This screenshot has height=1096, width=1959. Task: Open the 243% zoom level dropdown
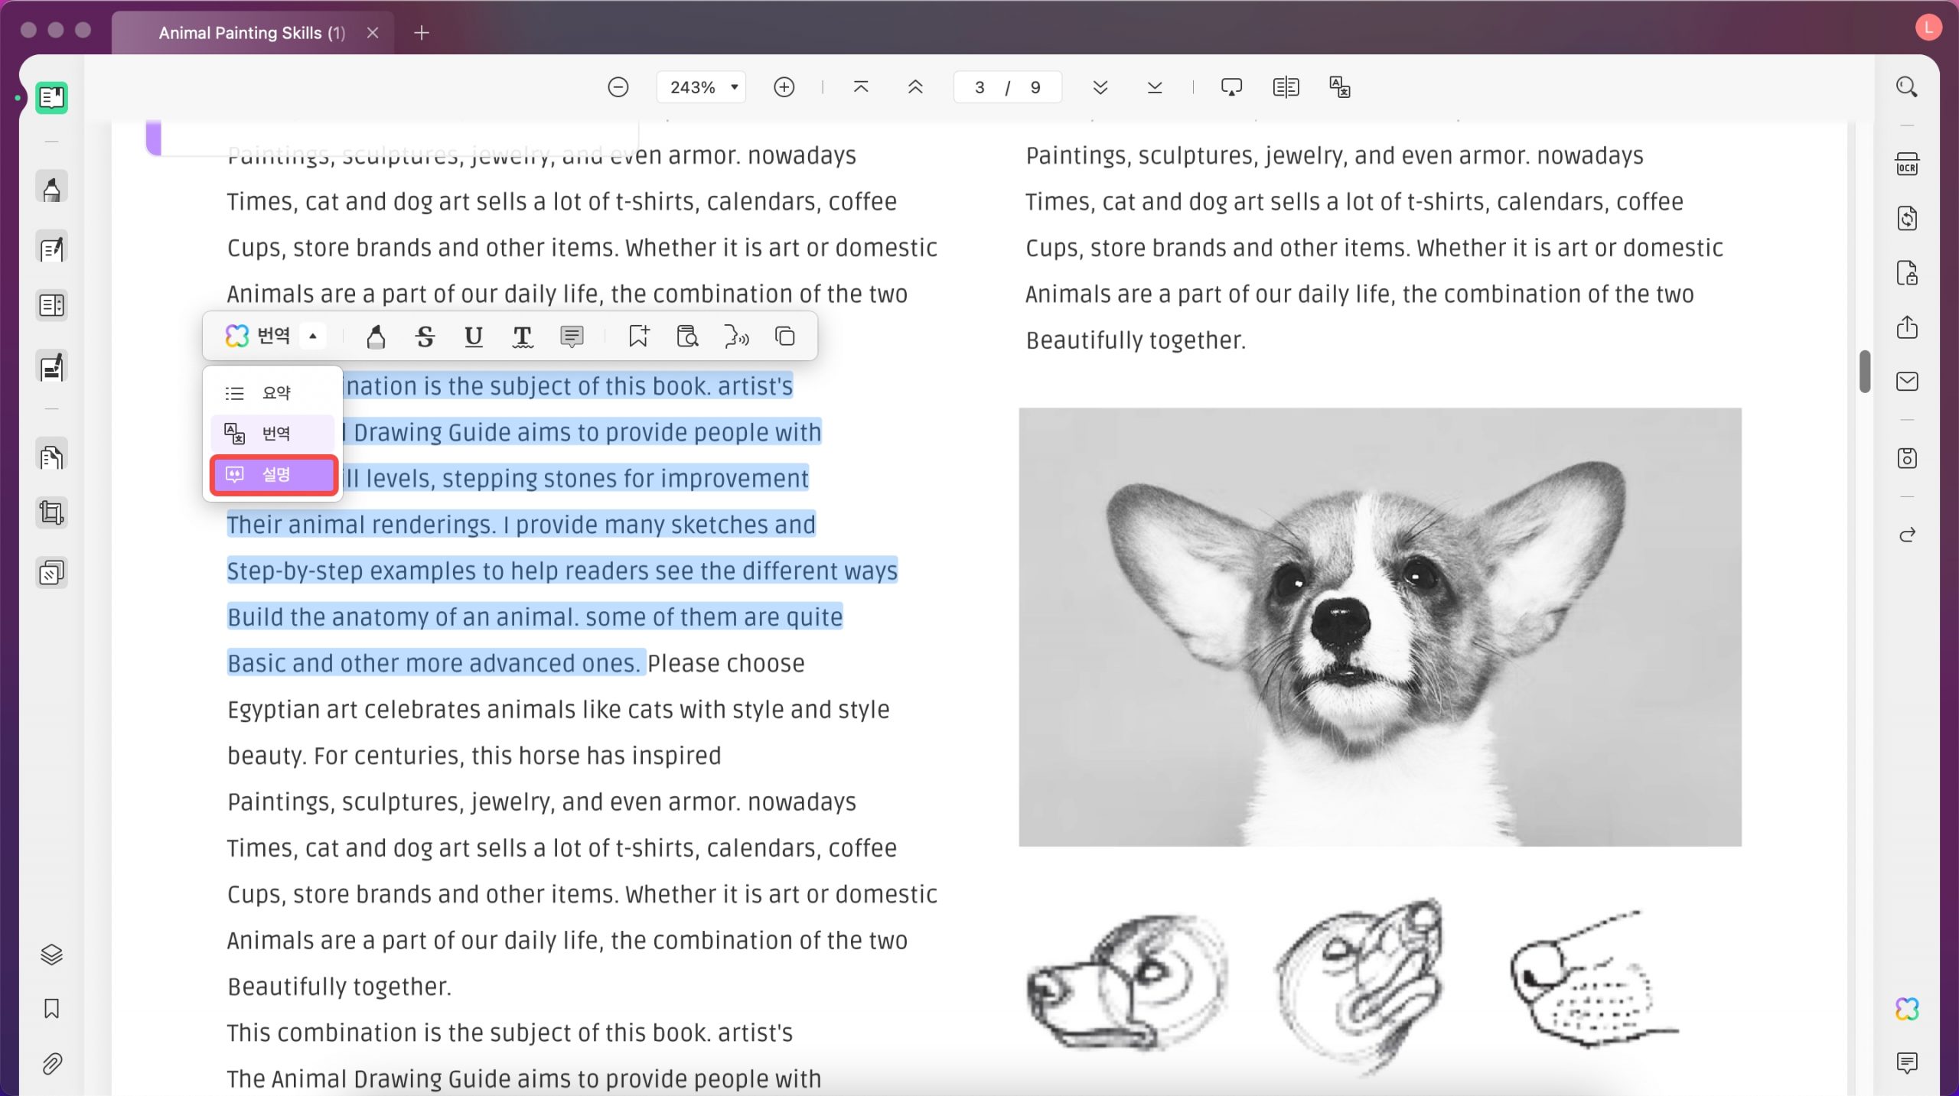pos(701,87)
